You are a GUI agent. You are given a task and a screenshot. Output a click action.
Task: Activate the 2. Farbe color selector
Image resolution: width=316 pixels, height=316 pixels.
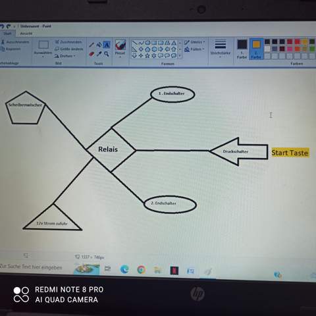pos(256,49)
